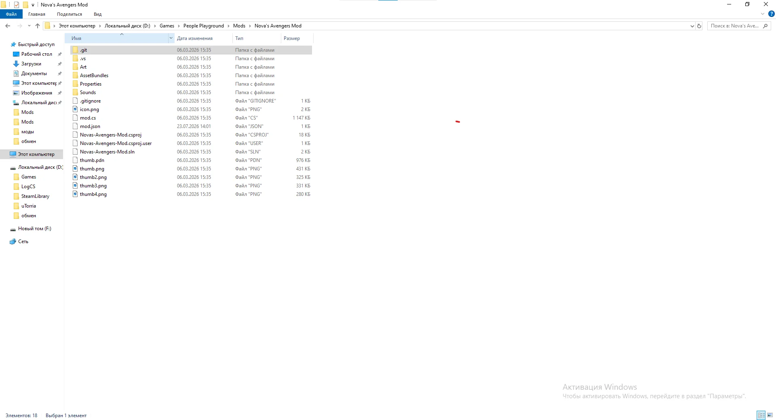Switch to large icons view layout
776x420 pixels.
(x=770, y=415)
